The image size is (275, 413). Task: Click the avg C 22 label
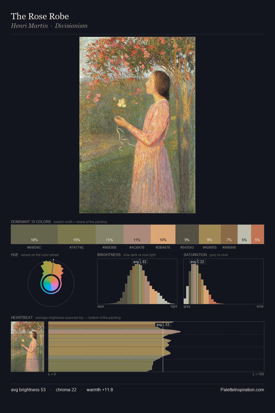(x=197, y=262)
